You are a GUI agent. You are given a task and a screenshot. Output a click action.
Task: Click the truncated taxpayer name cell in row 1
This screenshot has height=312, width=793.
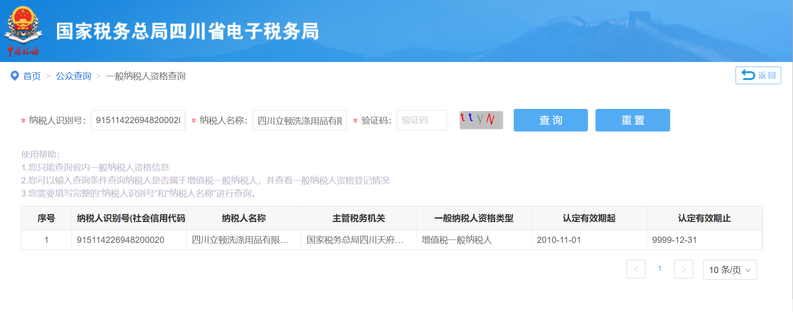[x=240, y=240]
